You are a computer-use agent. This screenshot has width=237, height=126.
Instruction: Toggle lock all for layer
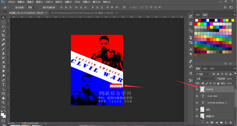[218, 83]
